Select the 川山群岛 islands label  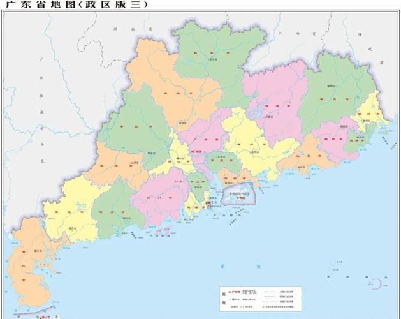pos(159,235)
